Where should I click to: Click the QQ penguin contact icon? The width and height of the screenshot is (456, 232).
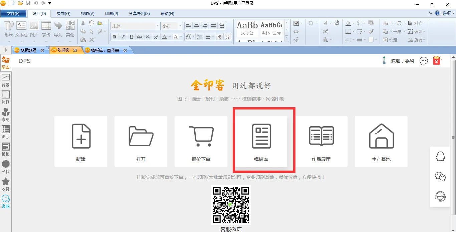[440, 156]
